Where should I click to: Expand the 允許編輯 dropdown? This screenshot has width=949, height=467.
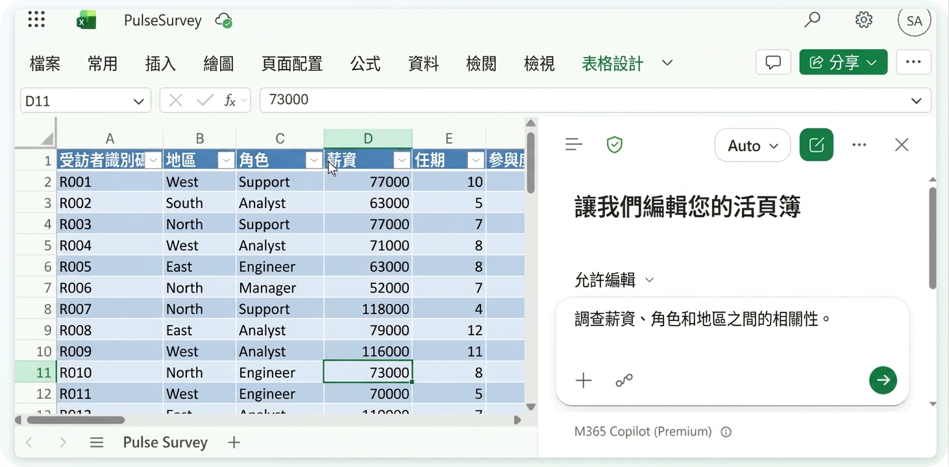click(x=649, y=280)
